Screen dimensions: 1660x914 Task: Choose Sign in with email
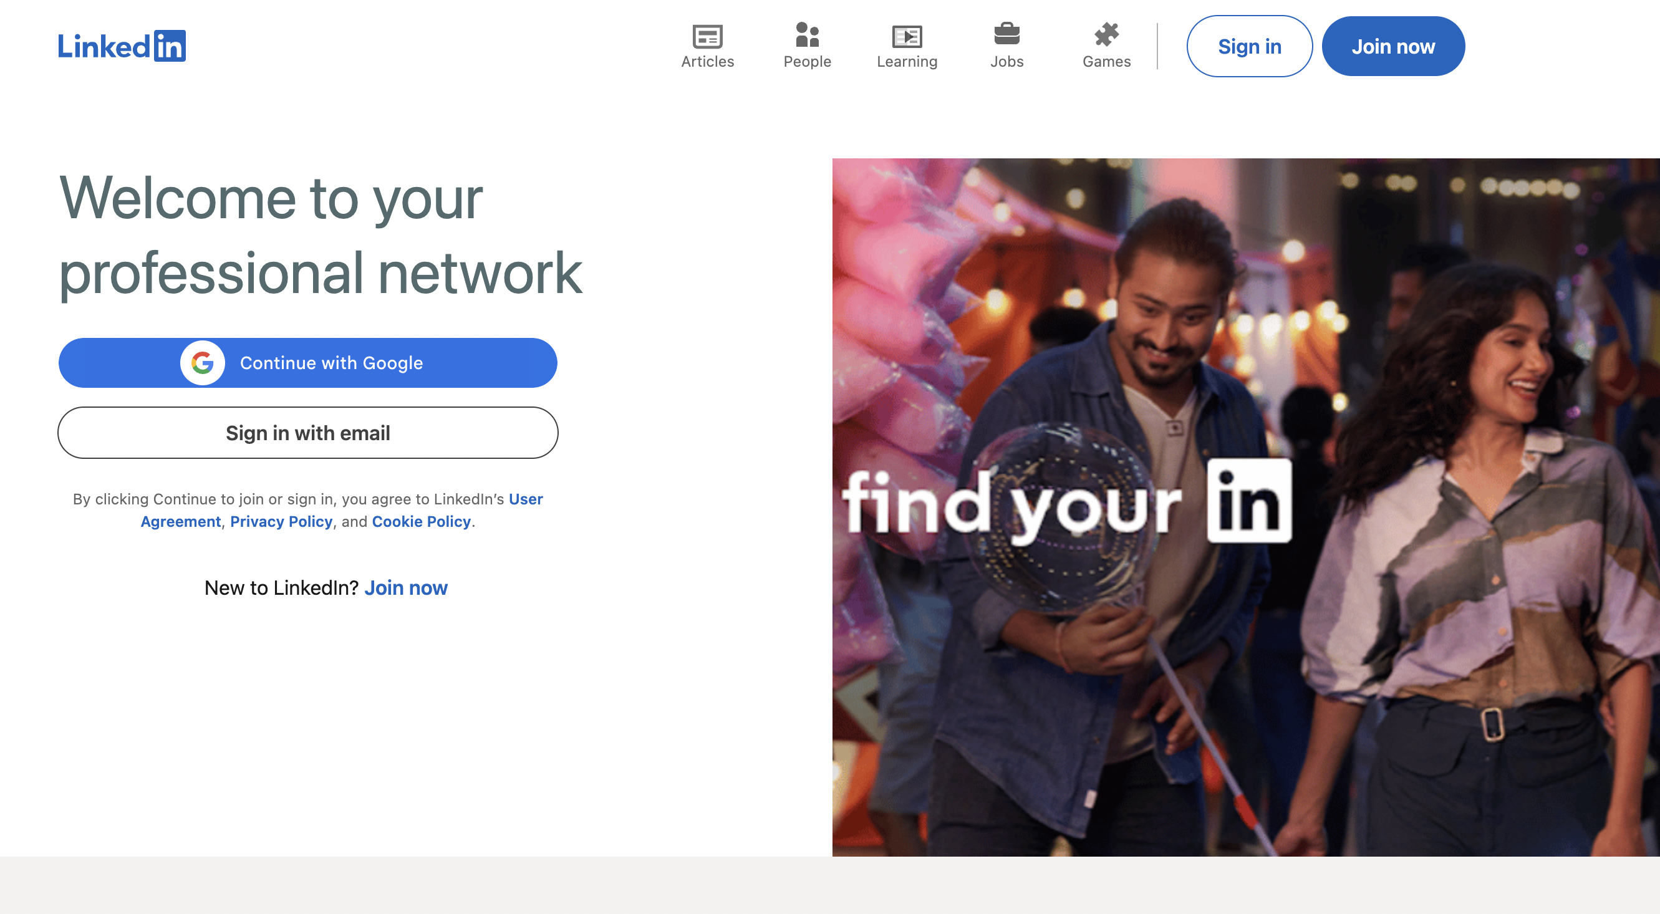[x=307, y=433]
